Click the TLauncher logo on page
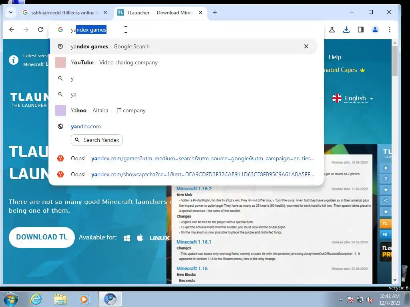This screenshot has width=410, height=307. coord(29,100)
